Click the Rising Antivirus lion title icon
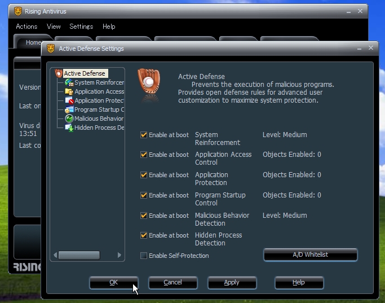This screenshot has height=303, width=385. [17, 11]
